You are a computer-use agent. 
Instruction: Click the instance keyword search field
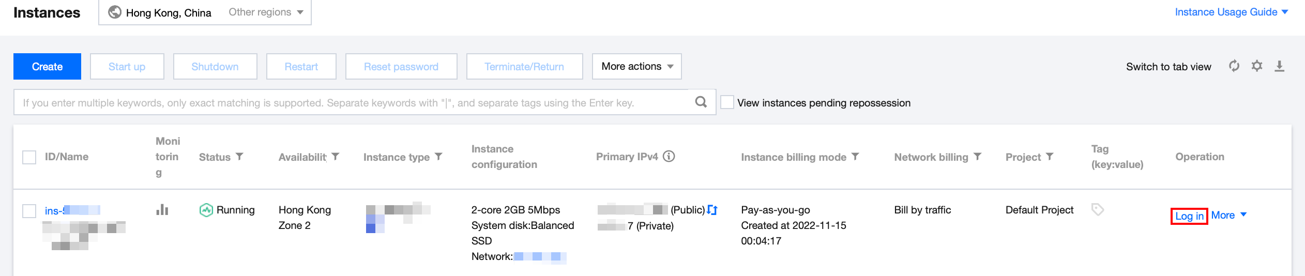352,102
